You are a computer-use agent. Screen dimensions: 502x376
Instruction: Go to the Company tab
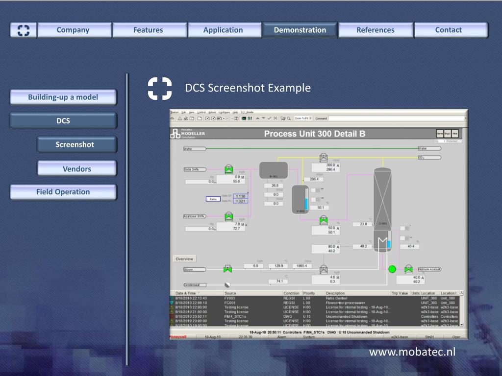tap(75, 30)
